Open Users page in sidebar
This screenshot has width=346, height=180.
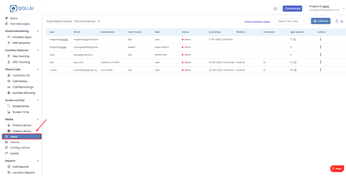[x=22, y=137]
